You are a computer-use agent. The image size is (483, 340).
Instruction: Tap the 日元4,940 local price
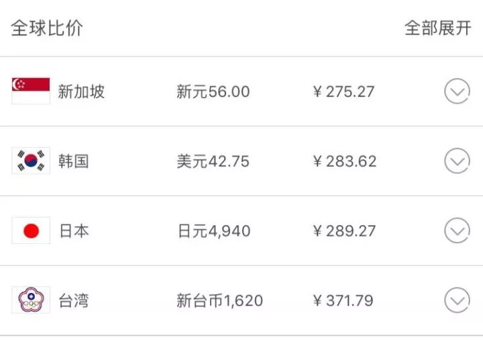tap(213, 232)
